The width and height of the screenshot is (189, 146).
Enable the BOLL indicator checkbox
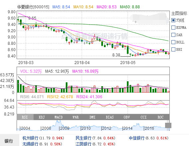click(173, 42)
